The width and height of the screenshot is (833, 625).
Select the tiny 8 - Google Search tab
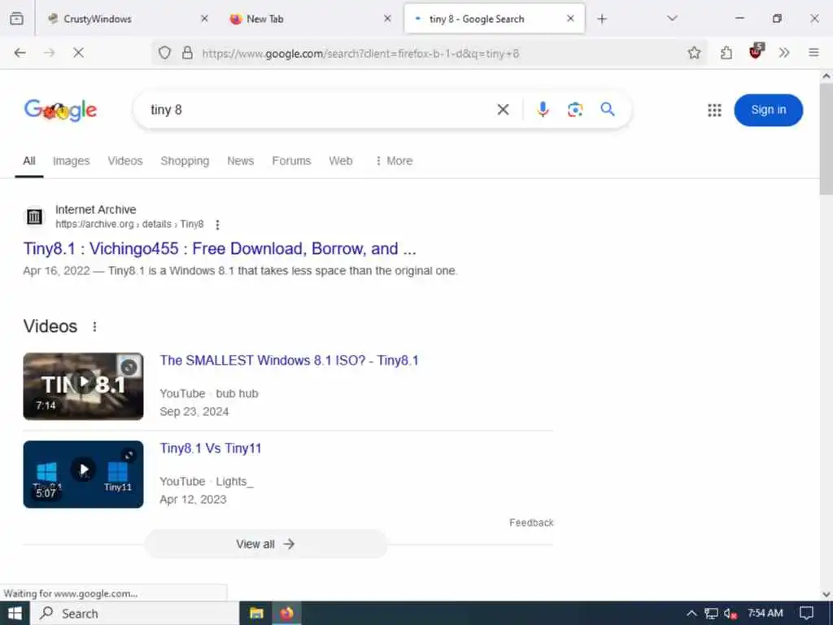tap(494, 19)
